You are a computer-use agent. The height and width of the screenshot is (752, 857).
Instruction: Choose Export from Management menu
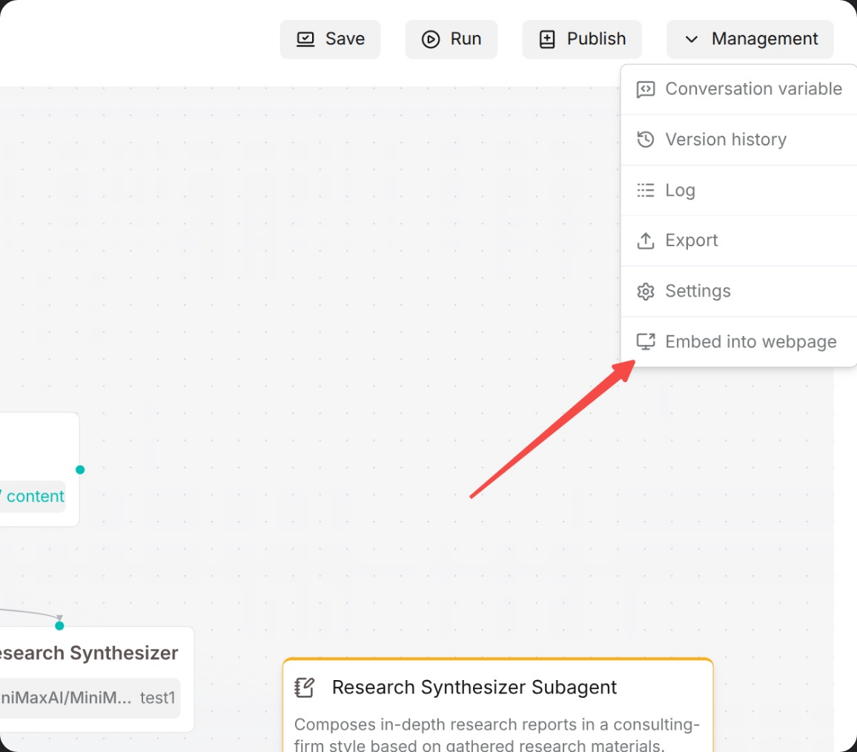(739, 240)
